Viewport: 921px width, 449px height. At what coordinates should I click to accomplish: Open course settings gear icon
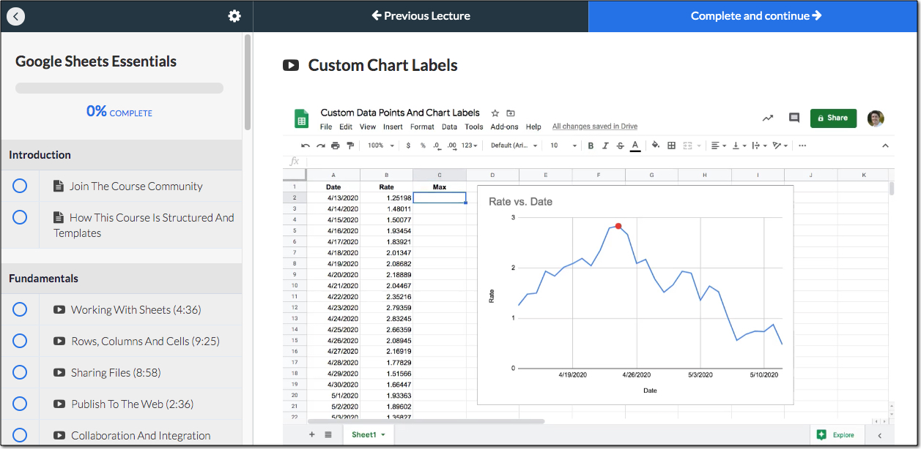click(234, 16)
